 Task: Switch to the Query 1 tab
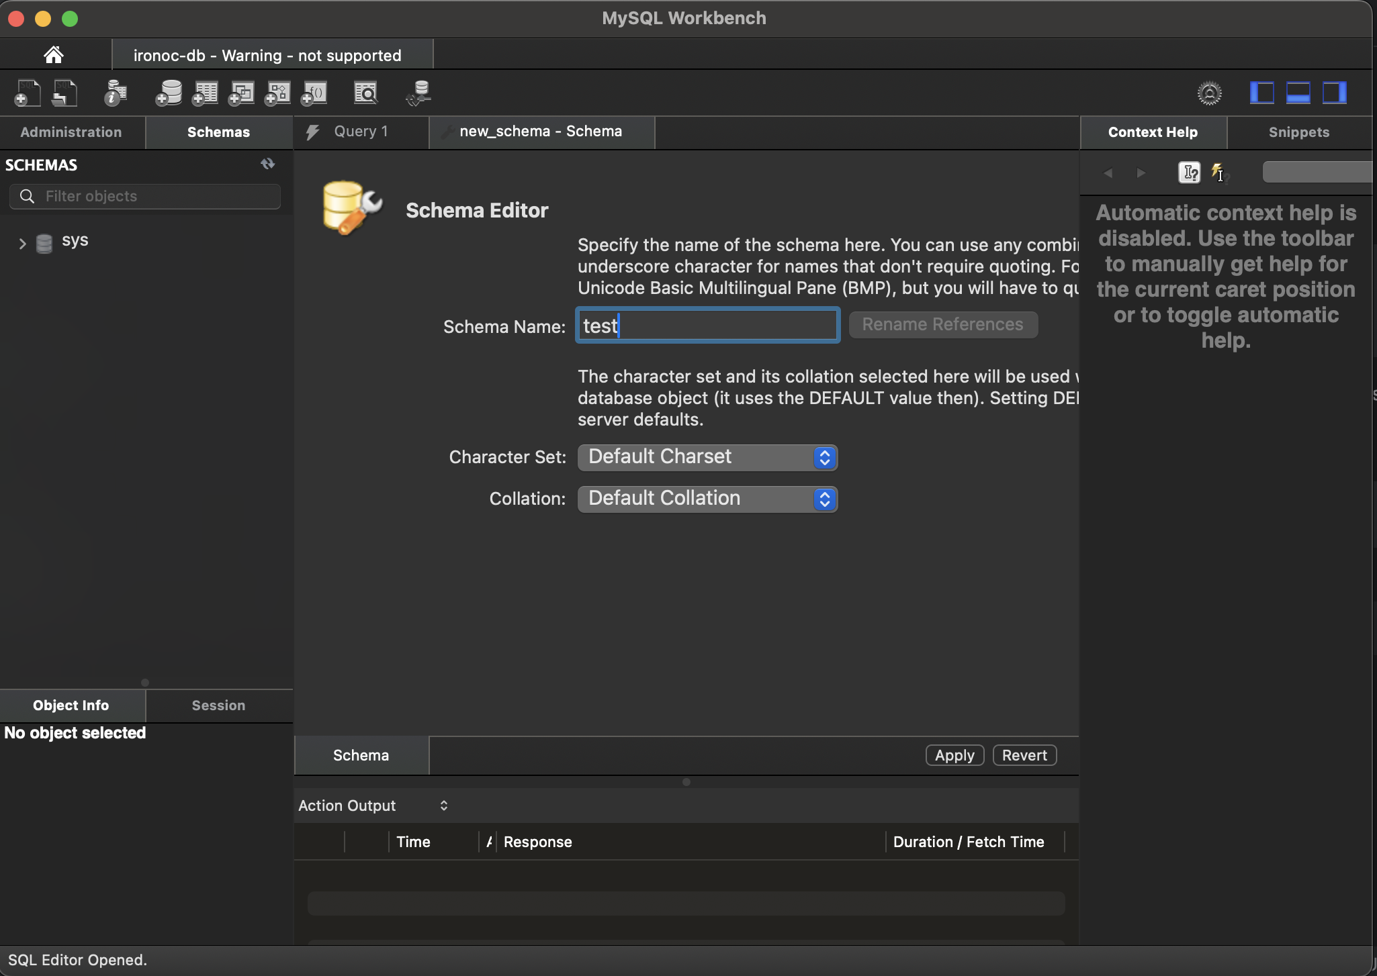click(x=361, y=132)
